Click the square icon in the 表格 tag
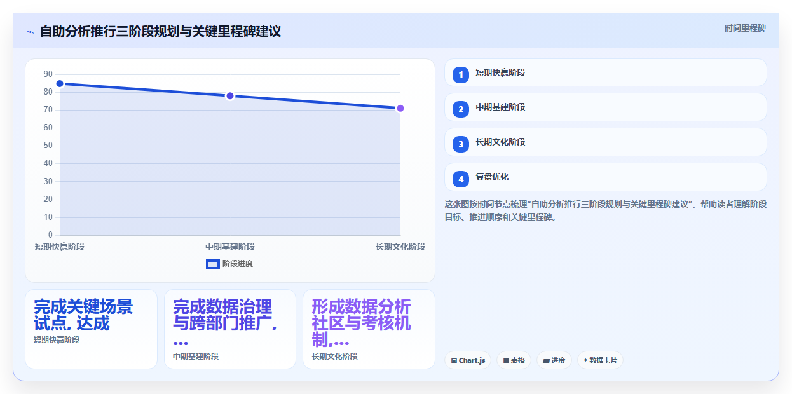The height and width of the screenshot is (394, 792). pyautogui.click(x=506, y=360)
